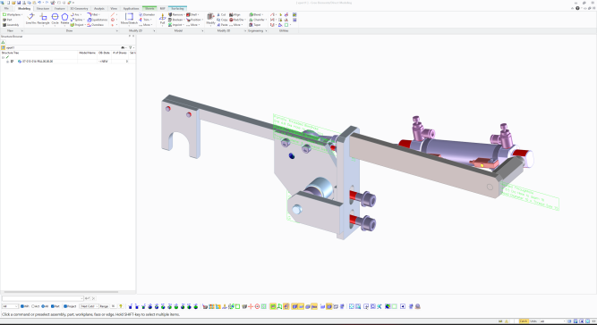597x325 pixels.
Task: Click the Copy command in Modify 3D
Action: (x=222, y=20)
